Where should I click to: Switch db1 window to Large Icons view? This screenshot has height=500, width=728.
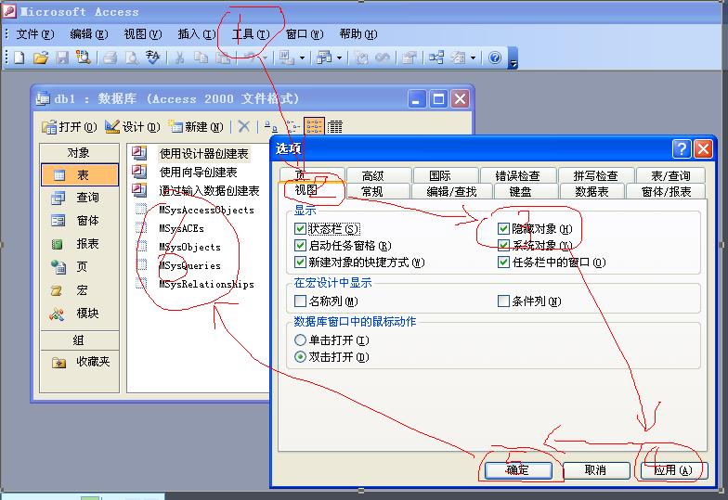(271, 126)
